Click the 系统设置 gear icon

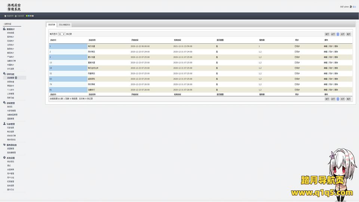click(x=4, y=158)
